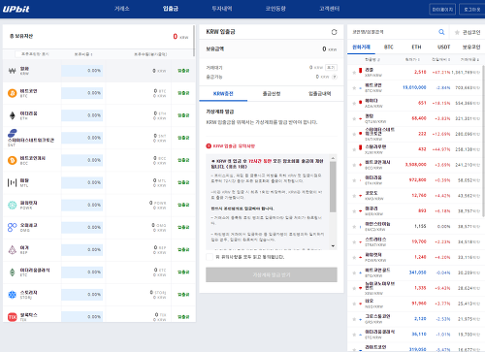Click the holdings list vertical scrollbar
Screen dimensions: 485x352
[x=194, y=41]
